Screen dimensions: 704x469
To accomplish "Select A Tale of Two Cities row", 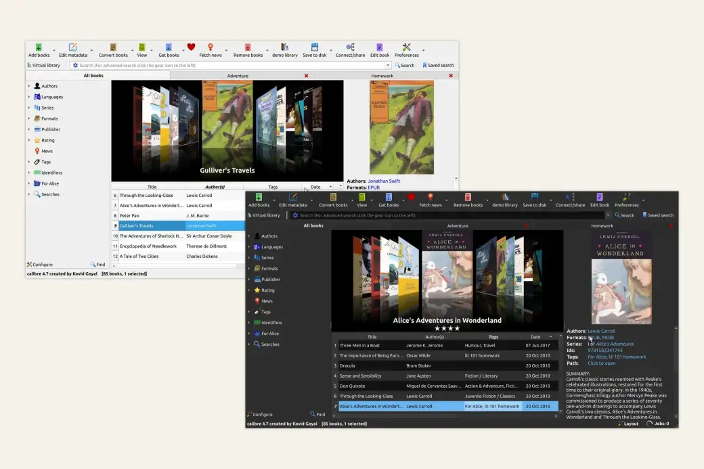I will (178, 256).
